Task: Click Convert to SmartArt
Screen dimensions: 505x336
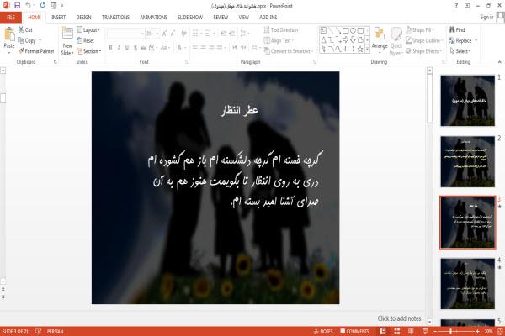Action: (x=288, y=51)
